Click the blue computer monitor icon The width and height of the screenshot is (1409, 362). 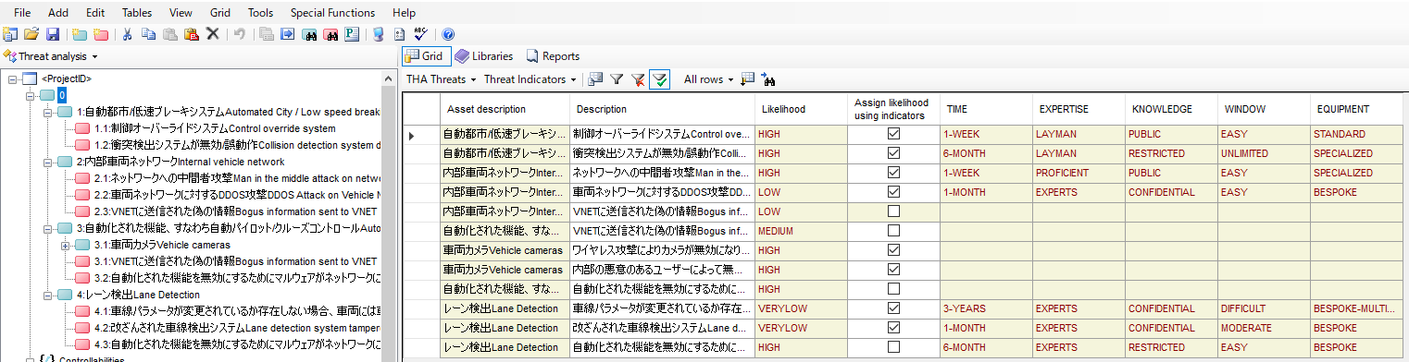[378, 34]
